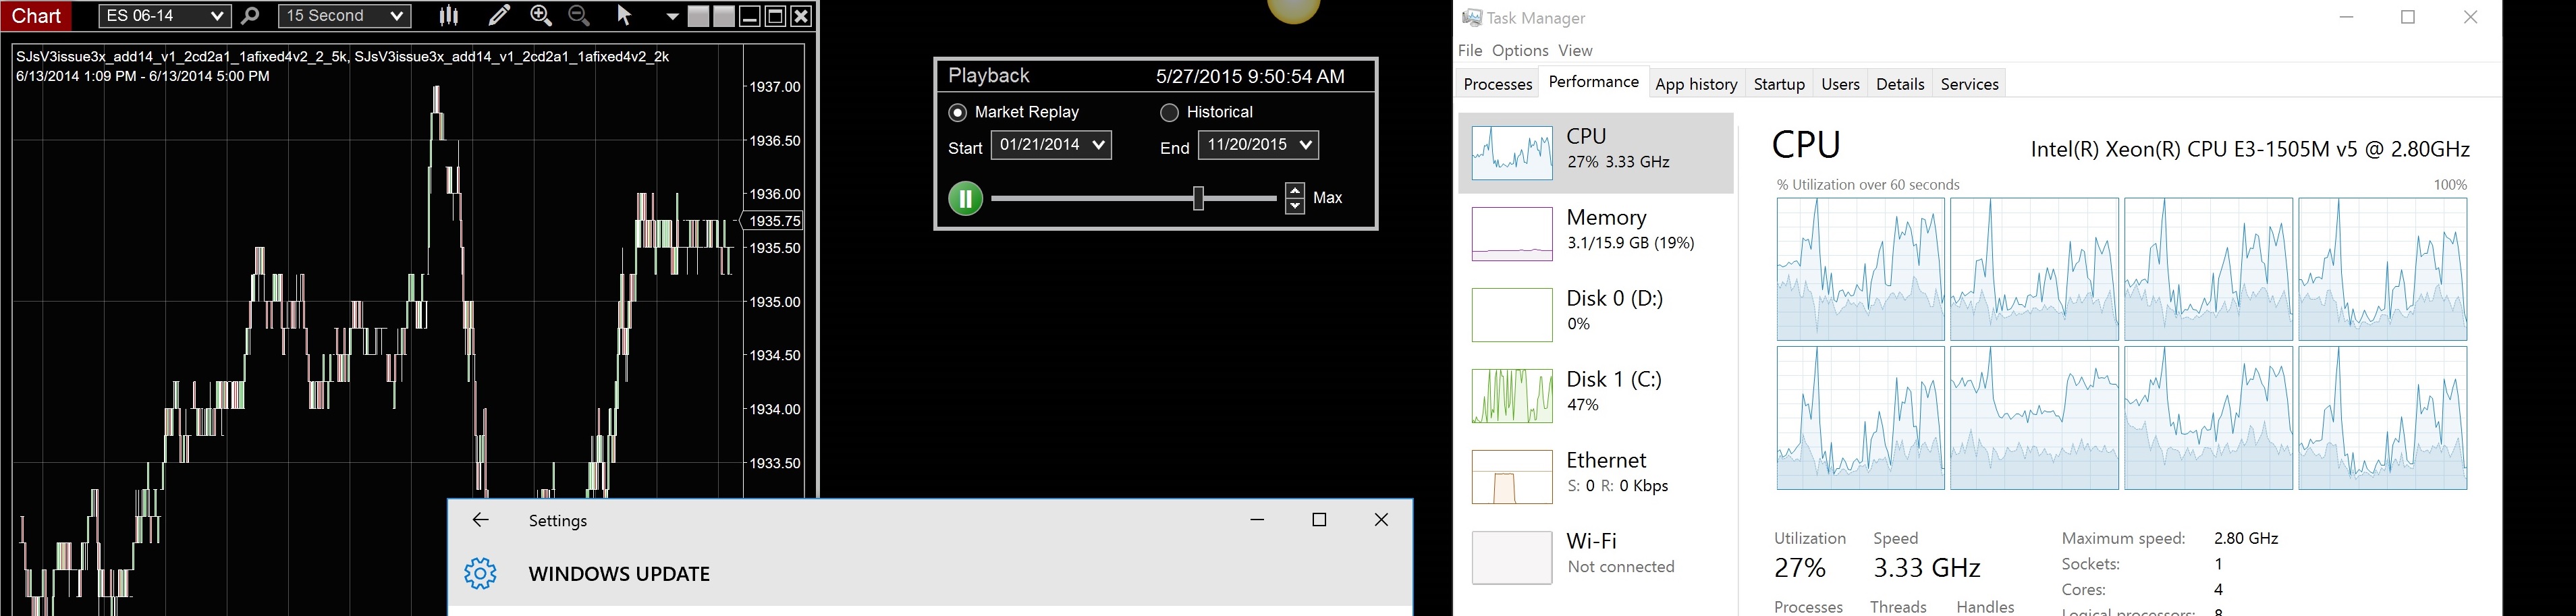Click the 1937.00 price axis label
Viewport: 2576px width, 616px height.
[775, 87]
